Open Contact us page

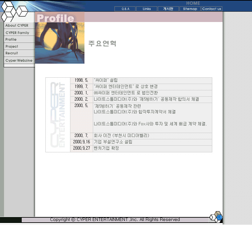(212, 9)
